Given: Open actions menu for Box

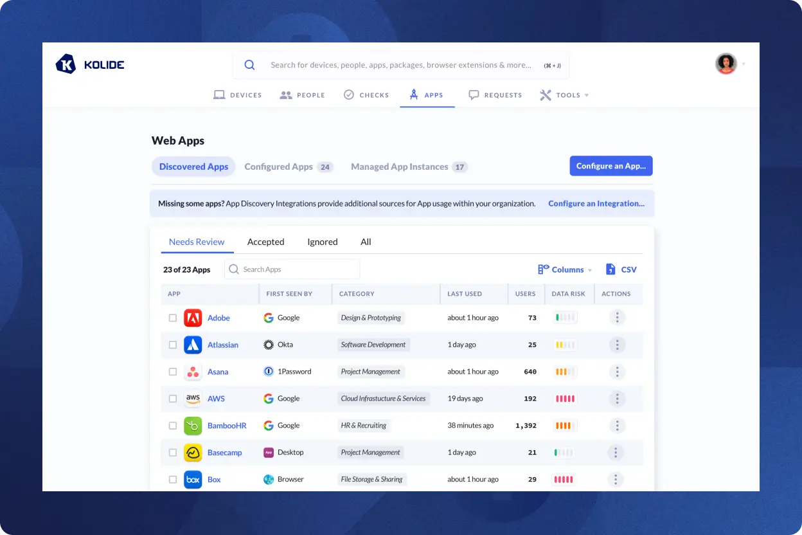Looking at the screenshot, I should point(617,480).
